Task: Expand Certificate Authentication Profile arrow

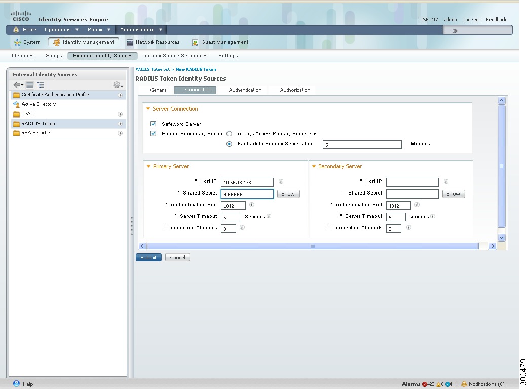Action: [120, 95]
